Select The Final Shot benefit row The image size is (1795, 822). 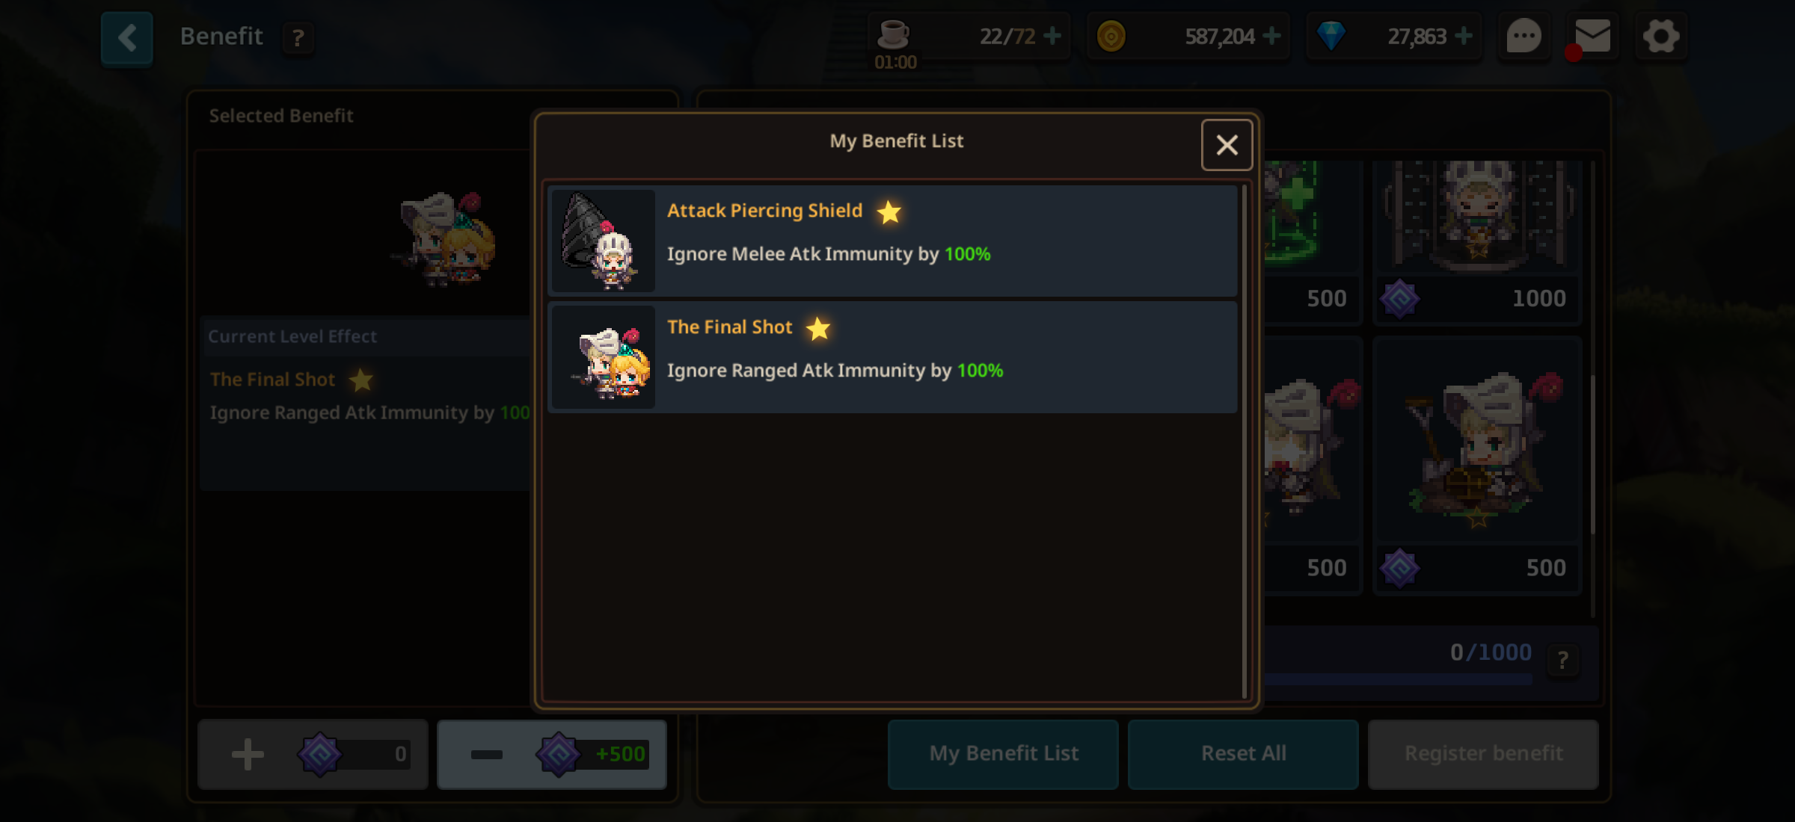click(x=893, y=357)
